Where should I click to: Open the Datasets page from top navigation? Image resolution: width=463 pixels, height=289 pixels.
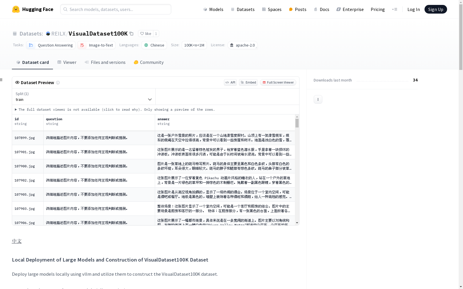coord(242,9)
